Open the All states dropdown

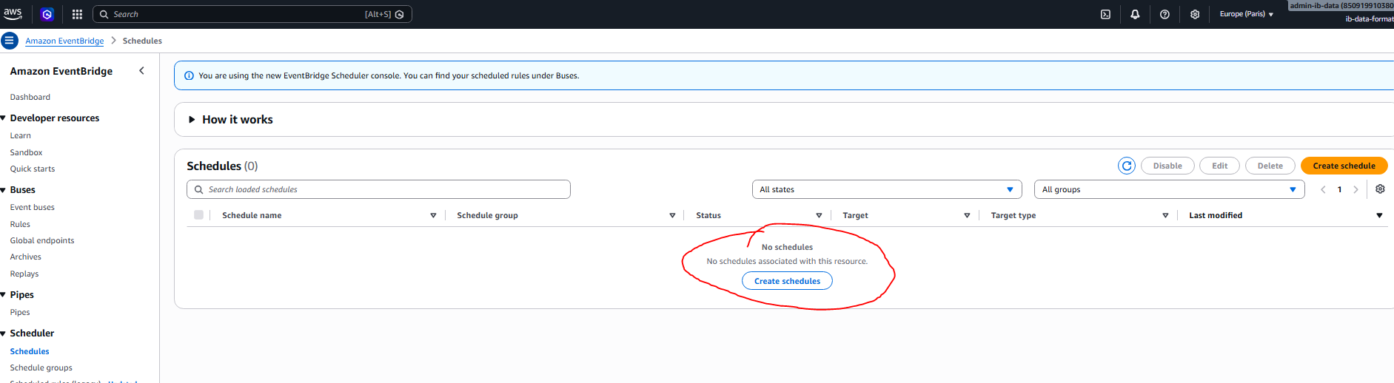click(x=887, y=189)
